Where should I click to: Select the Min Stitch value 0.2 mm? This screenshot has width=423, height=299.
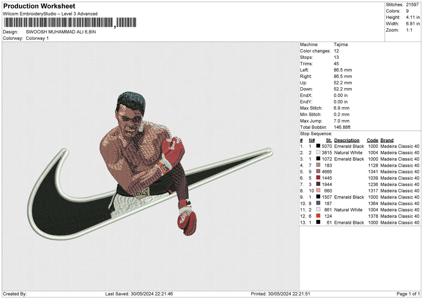click(342, 115)
